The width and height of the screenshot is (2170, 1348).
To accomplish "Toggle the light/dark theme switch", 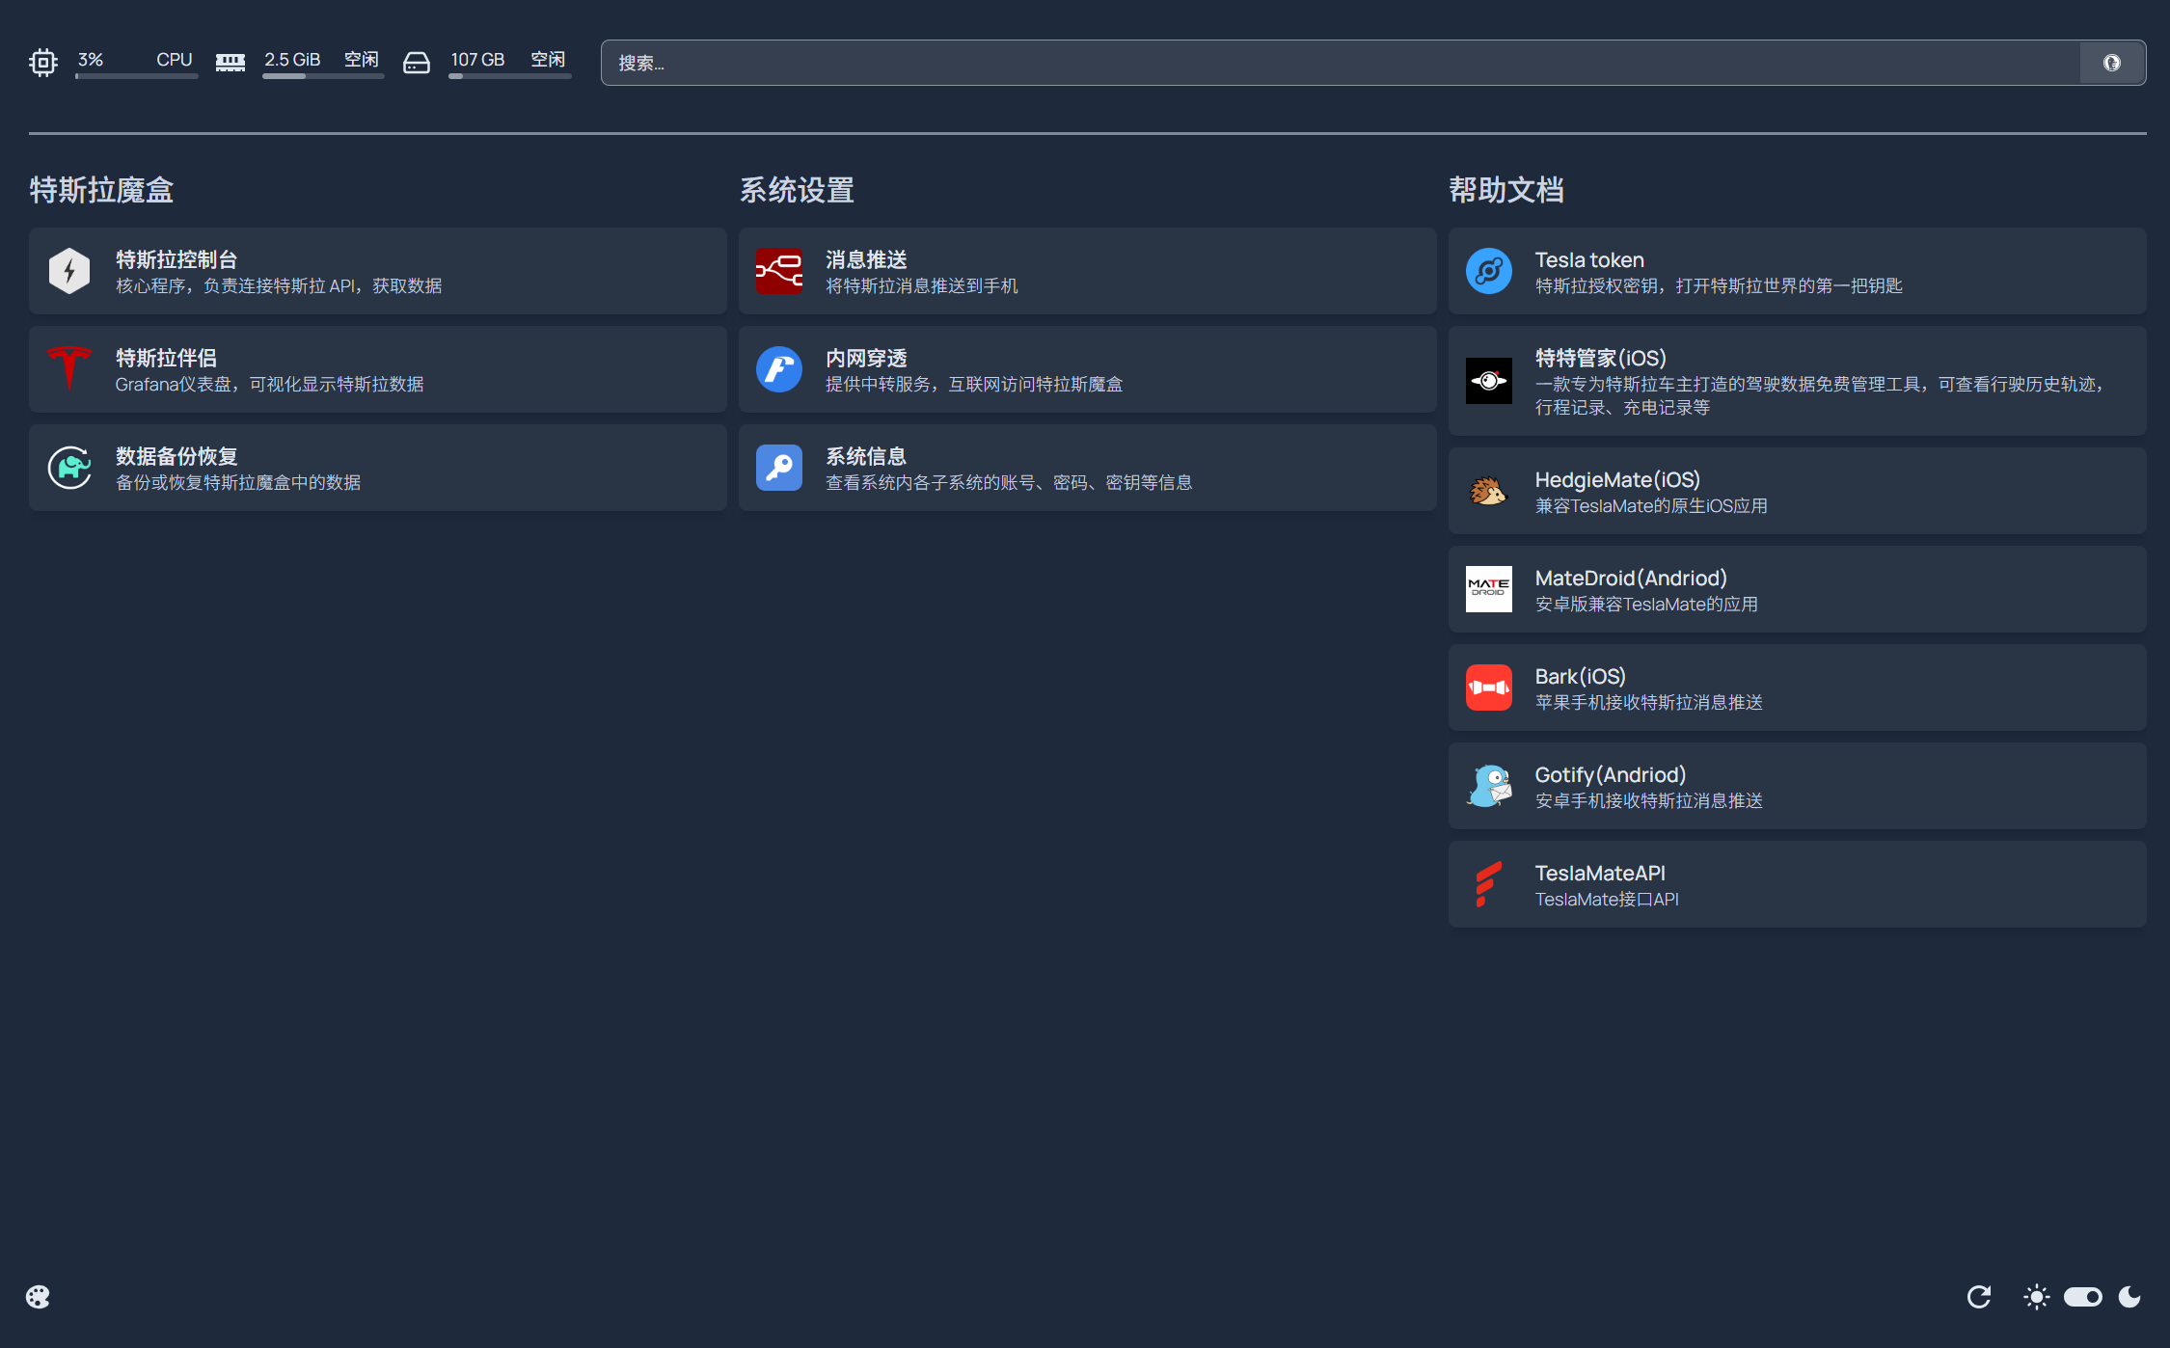I will click(2083, 1297).
